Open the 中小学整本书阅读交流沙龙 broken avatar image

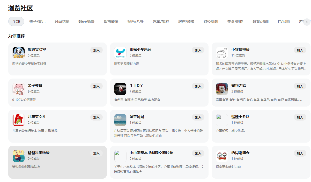click(x=120, y=156)
